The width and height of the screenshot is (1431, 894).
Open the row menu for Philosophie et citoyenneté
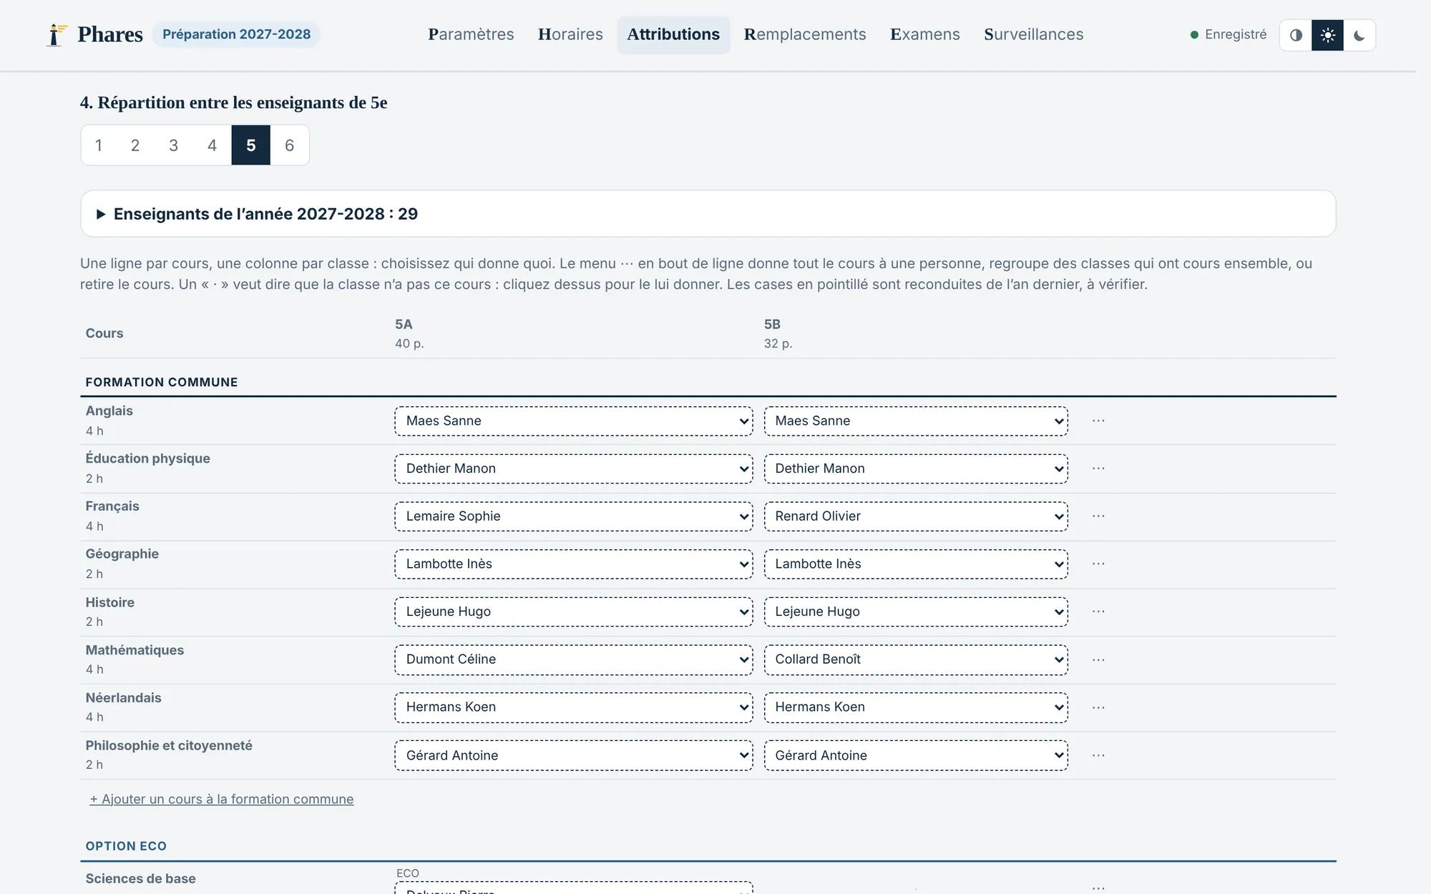coord(1098,756)
